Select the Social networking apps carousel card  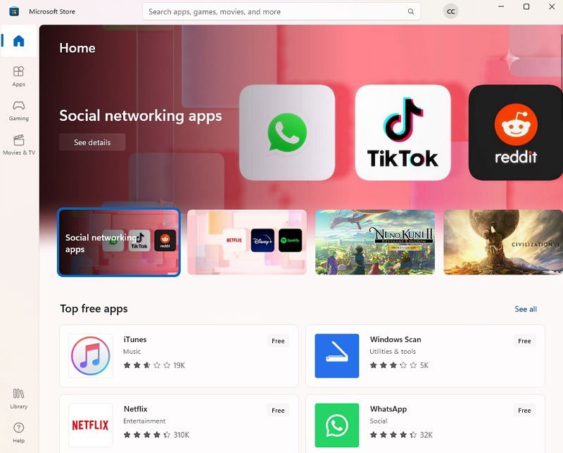pyautogui.click(x=119, y=242)
